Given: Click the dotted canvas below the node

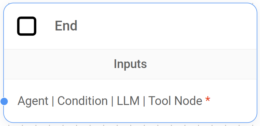Looking at the screenshot, I should (x=130, y=125).
